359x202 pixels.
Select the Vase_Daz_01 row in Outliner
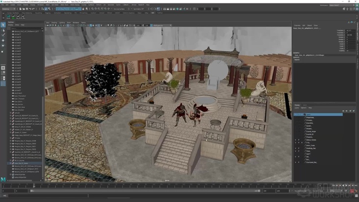click(25, 163)
